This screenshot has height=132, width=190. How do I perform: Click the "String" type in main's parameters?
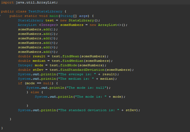click(66, 16)
